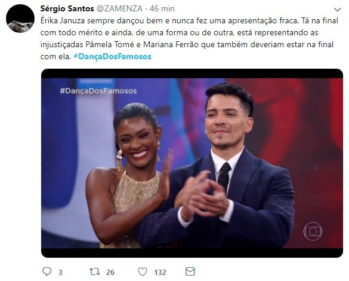Click the retweet count 26
This screenshot has width=349, height=281.
tap(110, 272)
